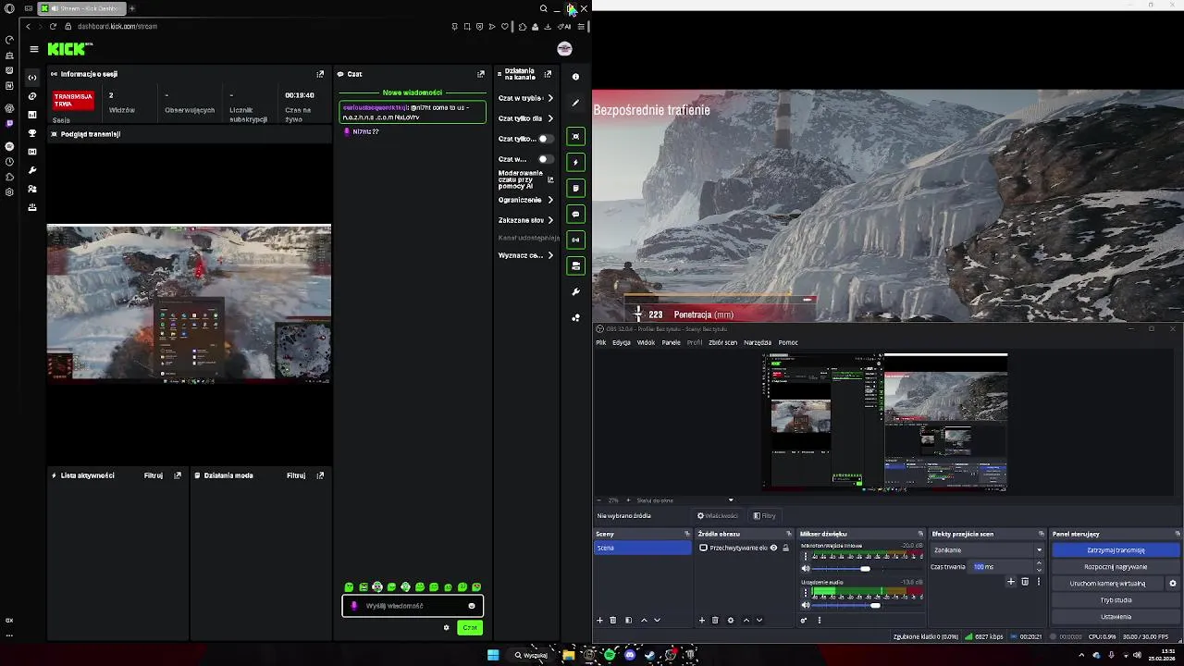Open Discord from the Windows taskbar
The image size is (1184, 666).
[630, 655]
